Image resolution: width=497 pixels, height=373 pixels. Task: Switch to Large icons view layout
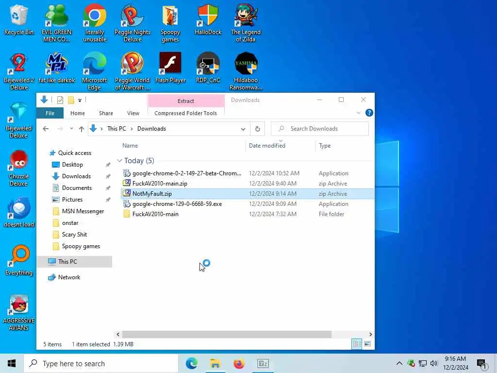pyautogui.click(x=367, y=344)
